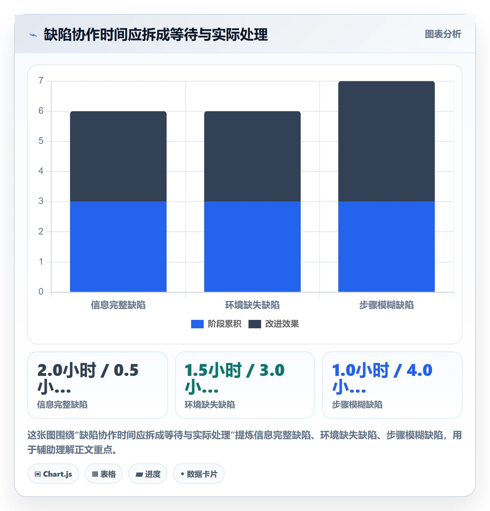Viewport: 490px width, 511px height.
Task: Toggle the 阶段累积 legend color box
Action: [197, 324]
